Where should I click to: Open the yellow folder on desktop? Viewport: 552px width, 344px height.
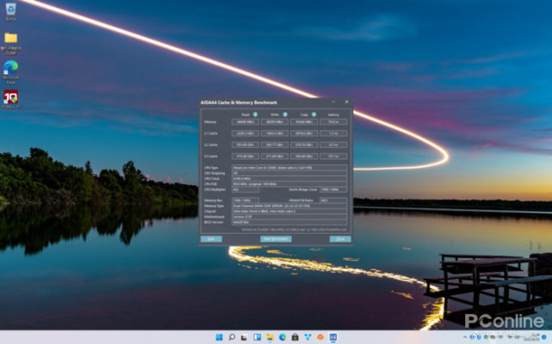click(x=10, y=39)
